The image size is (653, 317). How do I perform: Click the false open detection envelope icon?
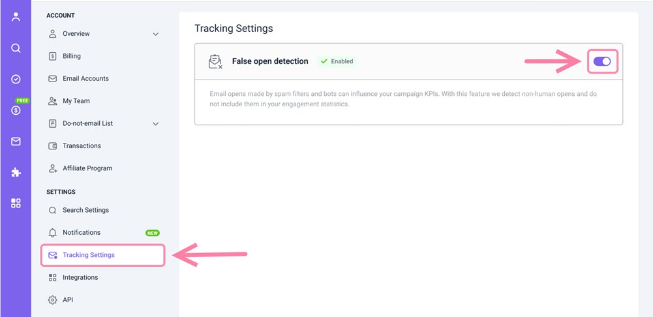[x=215, y=62]
